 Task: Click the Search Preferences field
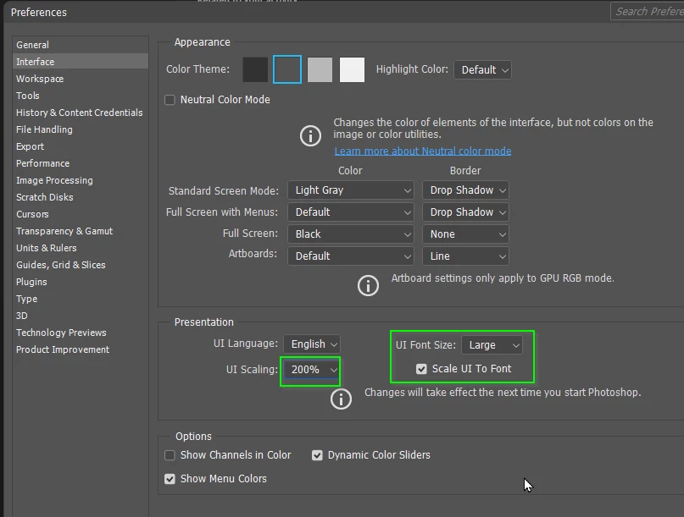(648, 12)
